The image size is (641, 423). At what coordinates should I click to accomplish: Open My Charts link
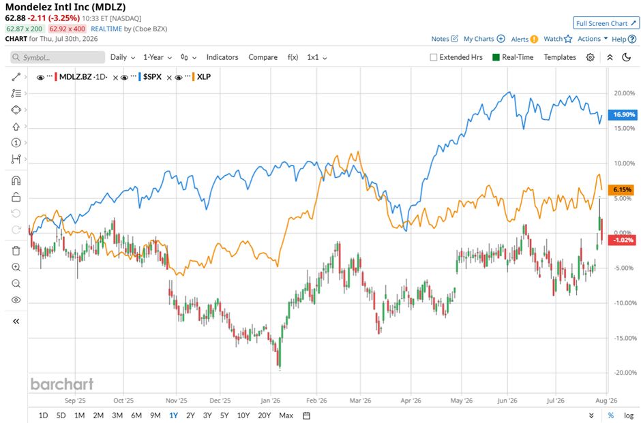tap(484, 39)
